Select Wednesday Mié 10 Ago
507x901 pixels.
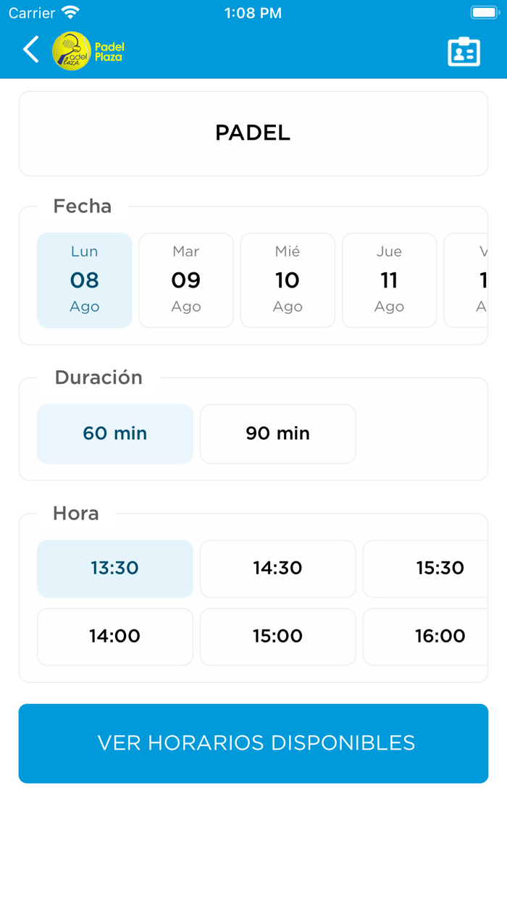pos(288,280)
